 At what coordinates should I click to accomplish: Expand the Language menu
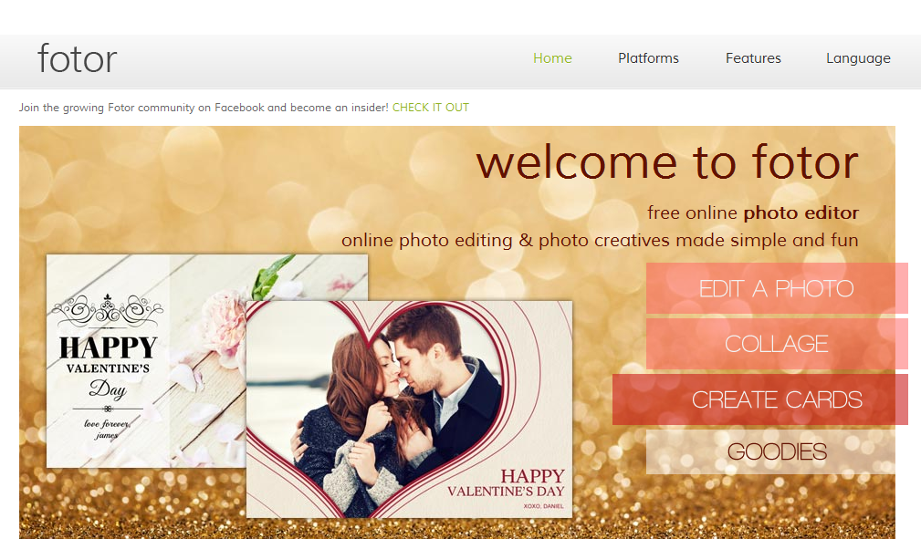pos(858,58)
